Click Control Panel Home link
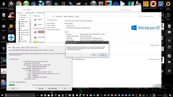This screenshot has height=97, width=173. coord(52,20)
